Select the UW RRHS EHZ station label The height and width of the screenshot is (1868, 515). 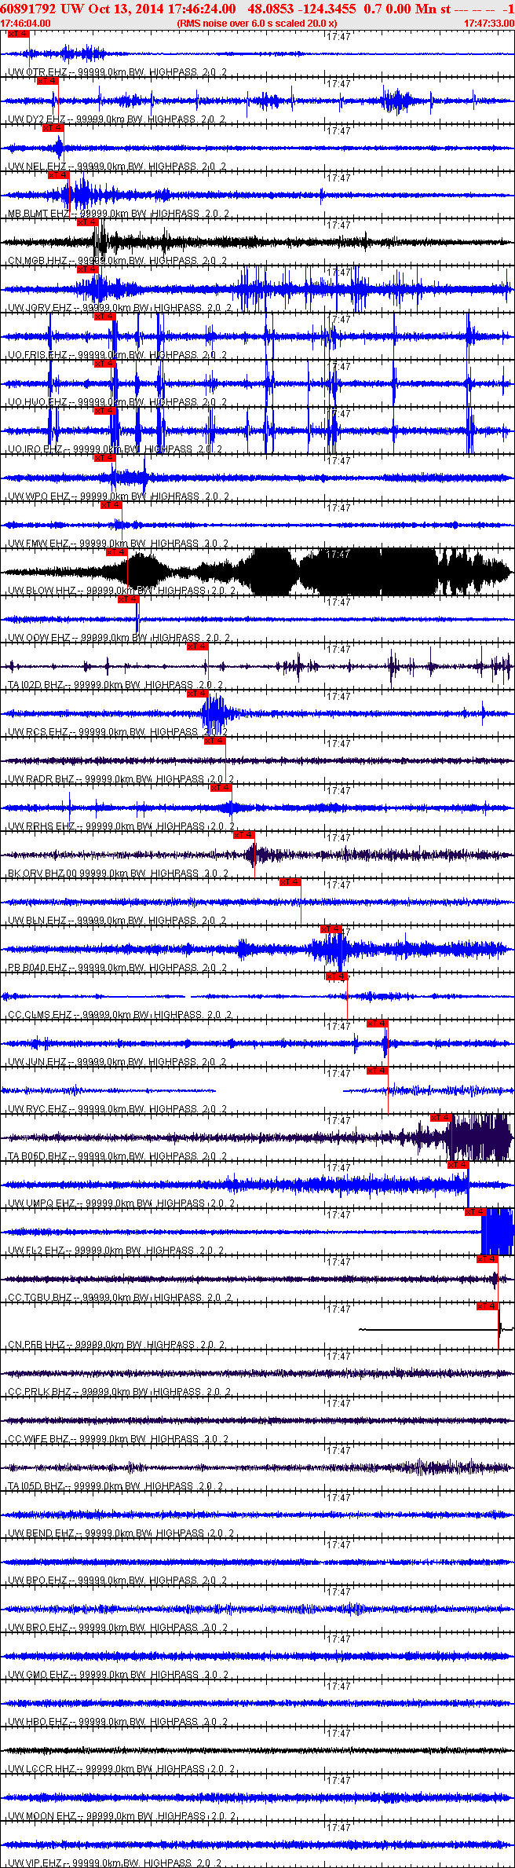click(x=41, y=826)
